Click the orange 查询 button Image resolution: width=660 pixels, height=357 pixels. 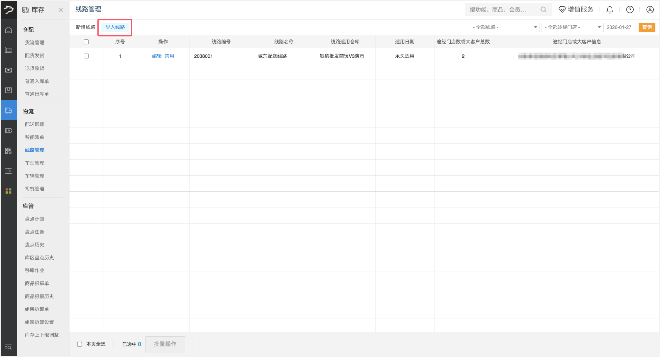(647, 27)
